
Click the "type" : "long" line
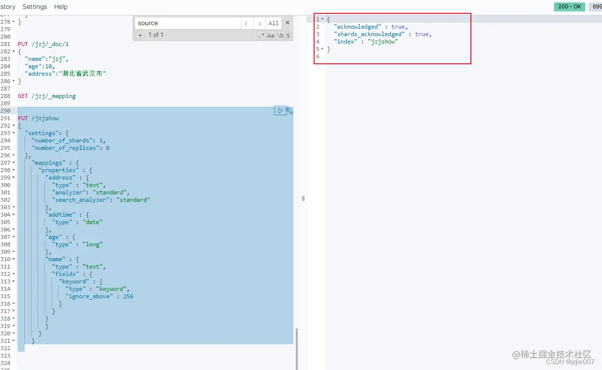(77, 244)
